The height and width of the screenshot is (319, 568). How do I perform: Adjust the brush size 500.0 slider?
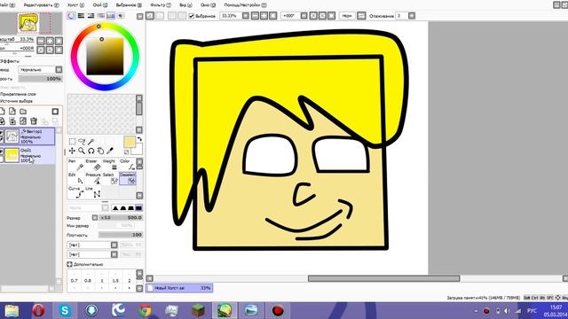pos(121,218)
